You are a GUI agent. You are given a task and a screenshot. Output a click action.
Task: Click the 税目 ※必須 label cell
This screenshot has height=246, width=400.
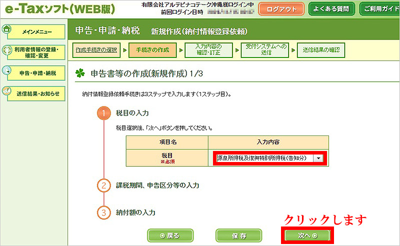[167, 158]
